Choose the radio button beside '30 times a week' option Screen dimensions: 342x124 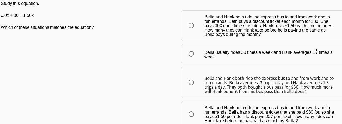pos(191,54)
